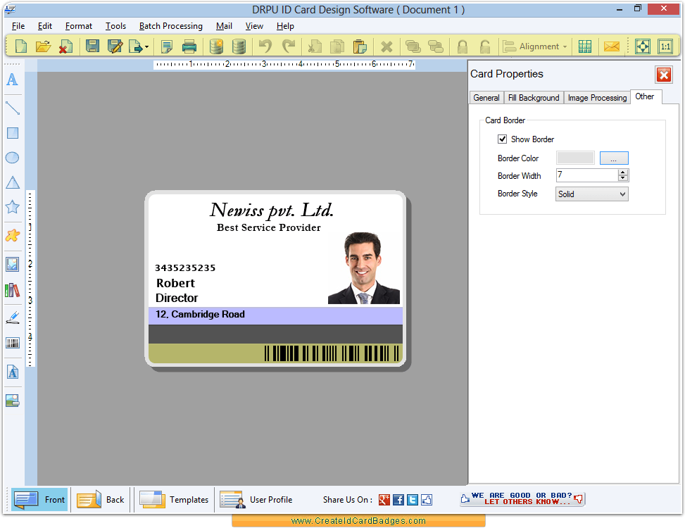Open the image library books icon
This screenshot has width=685, height=528.
pyautogui.click(x=12, y=289)
